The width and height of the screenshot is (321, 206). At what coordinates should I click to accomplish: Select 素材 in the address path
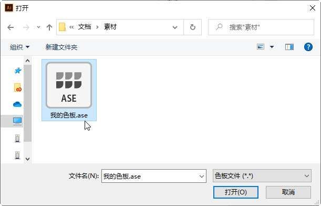click(110, 27)
